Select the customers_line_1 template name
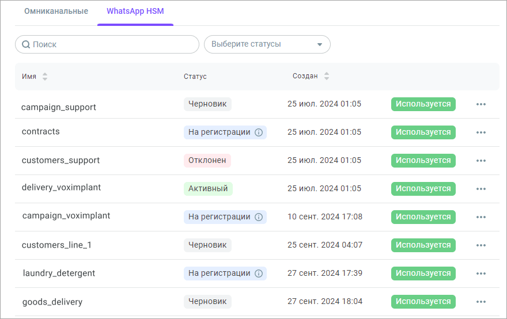Viewport: 507px width, 319px height. 56,245
